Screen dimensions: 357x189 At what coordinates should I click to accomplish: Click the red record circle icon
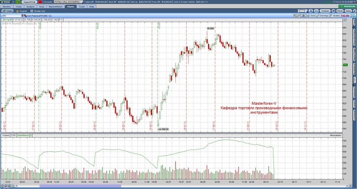coord(40,2)
